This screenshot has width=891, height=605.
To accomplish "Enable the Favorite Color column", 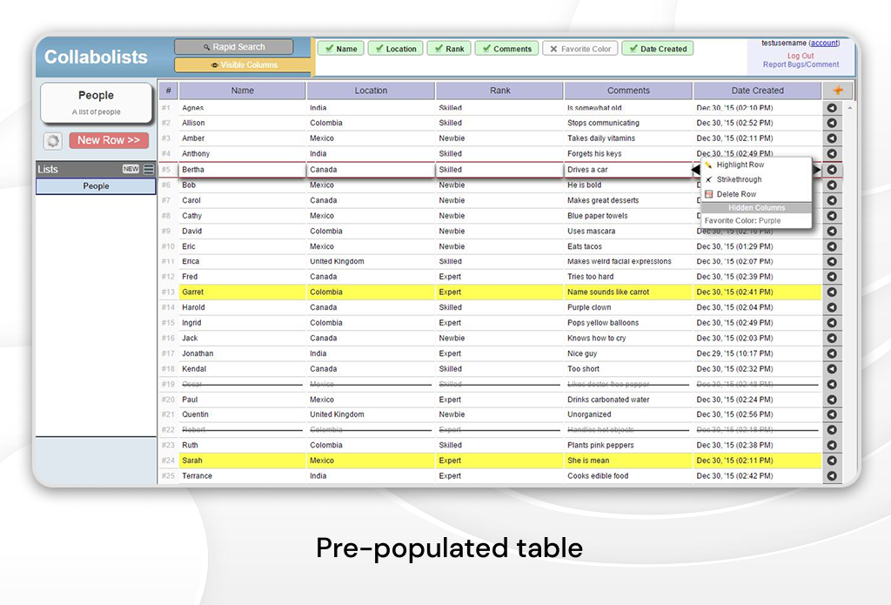I will point(580,49).
